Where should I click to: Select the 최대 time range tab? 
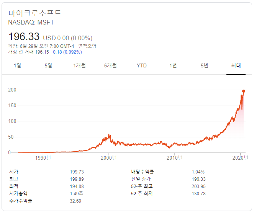236,65
